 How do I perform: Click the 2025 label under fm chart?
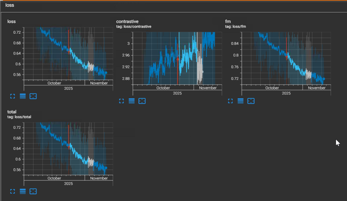pyautogui.click(x=286, y=93)
